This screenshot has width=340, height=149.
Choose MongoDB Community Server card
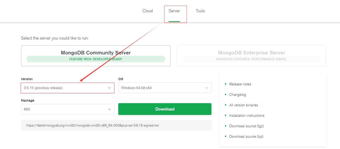pos(96,56)
